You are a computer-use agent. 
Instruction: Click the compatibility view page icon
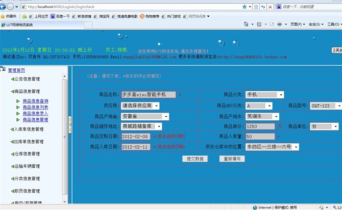pyautogui.click(x=256, y=7)
